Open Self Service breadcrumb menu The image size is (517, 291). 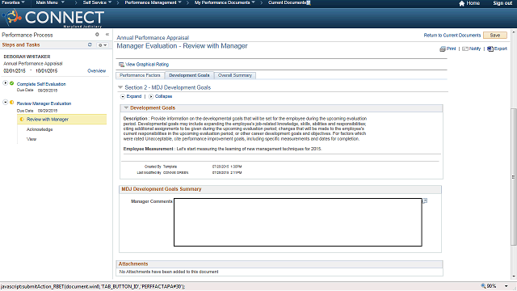click(x=97, y=2)
